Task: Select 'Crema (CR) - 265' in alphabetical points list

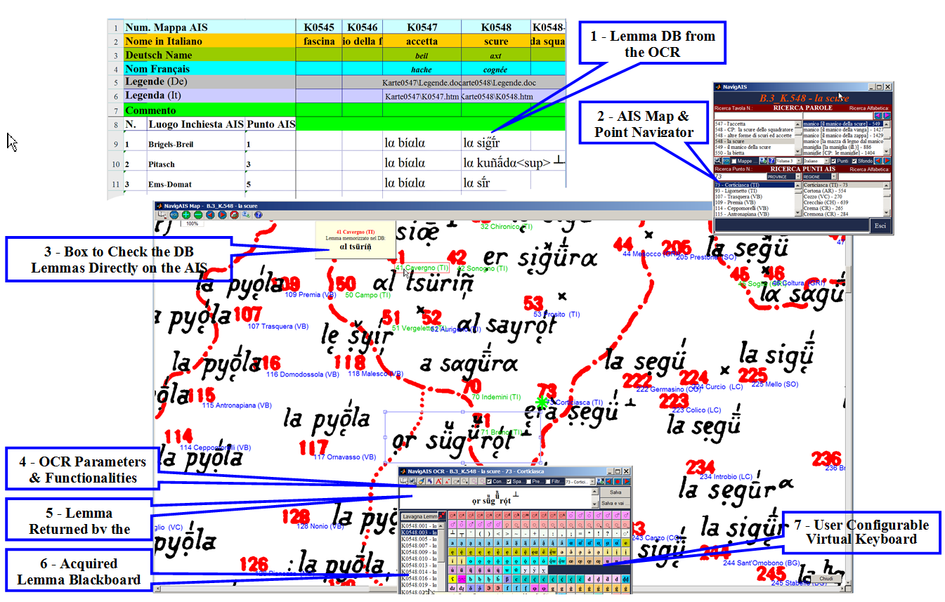Action: pos(843,209)
